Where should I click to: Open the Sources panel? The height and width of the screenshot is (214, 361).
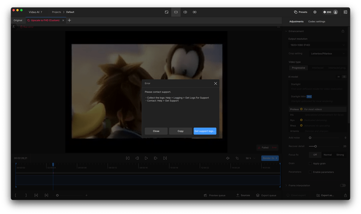[x=243, y=195]
